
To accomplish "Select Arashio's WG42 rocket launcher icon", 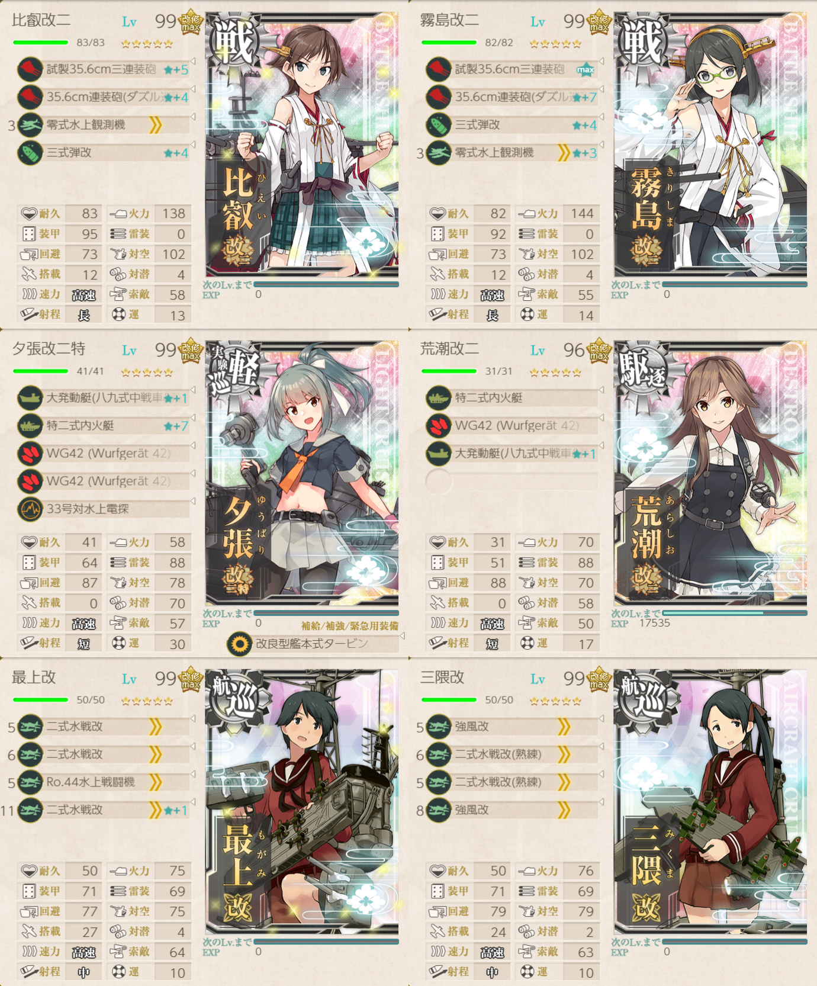I will point(438,425).
